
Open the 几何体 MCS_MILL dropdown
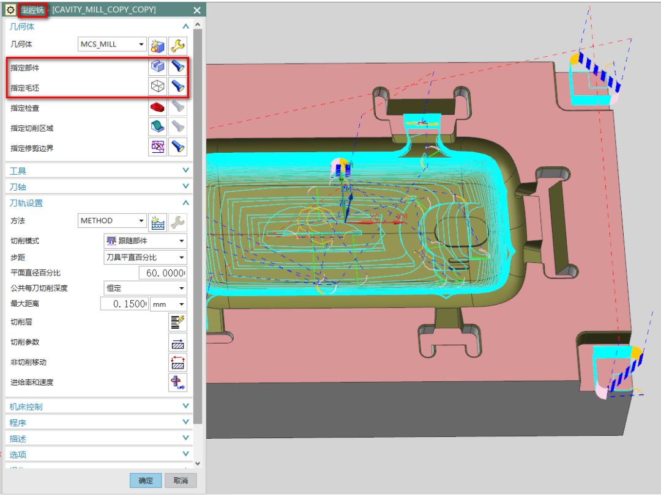click(113, 45)
